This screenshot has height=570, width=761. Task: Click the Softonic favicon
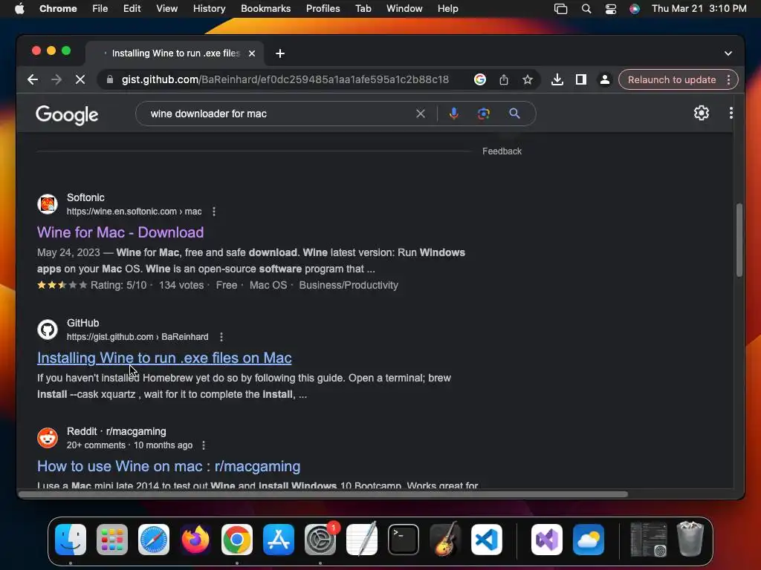pos(48,204)
